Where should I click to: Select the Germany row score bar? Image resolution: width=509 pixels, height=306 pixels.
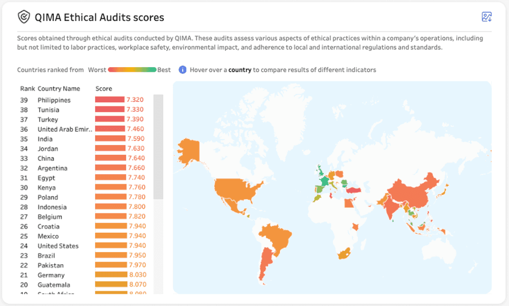(111, 275)
